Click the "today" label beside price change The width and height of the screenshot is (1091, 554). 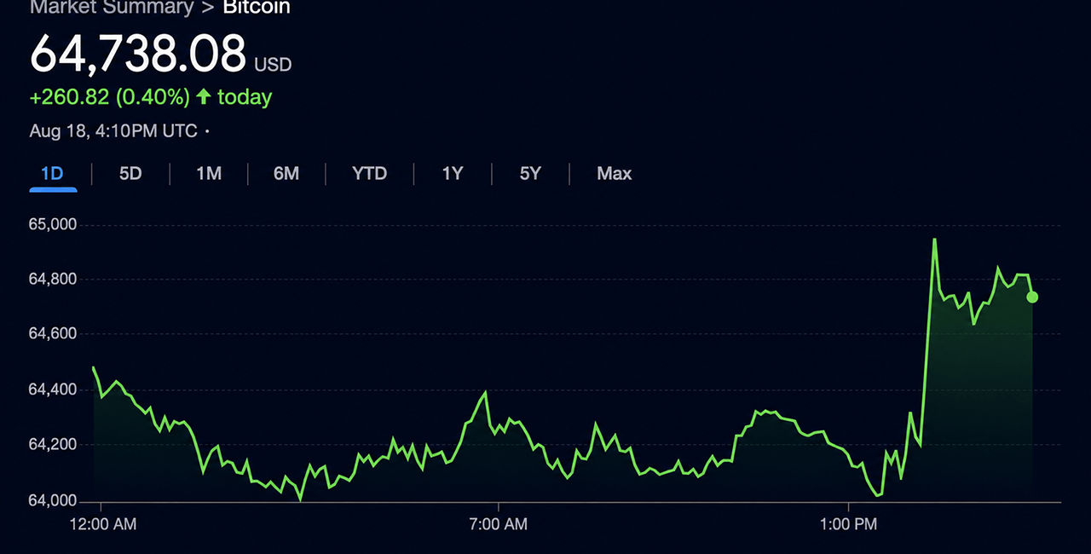tap(245, 97)
